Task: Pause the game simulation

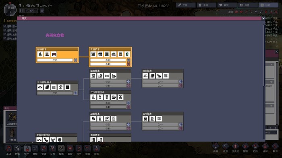Action: pos(21,11)
